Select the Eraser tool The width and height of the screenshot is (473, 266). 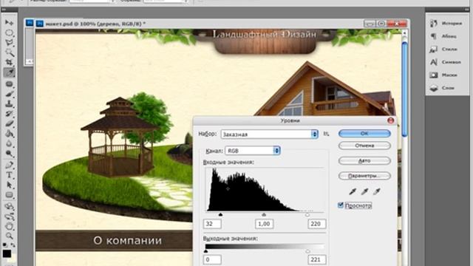point(9,123)
